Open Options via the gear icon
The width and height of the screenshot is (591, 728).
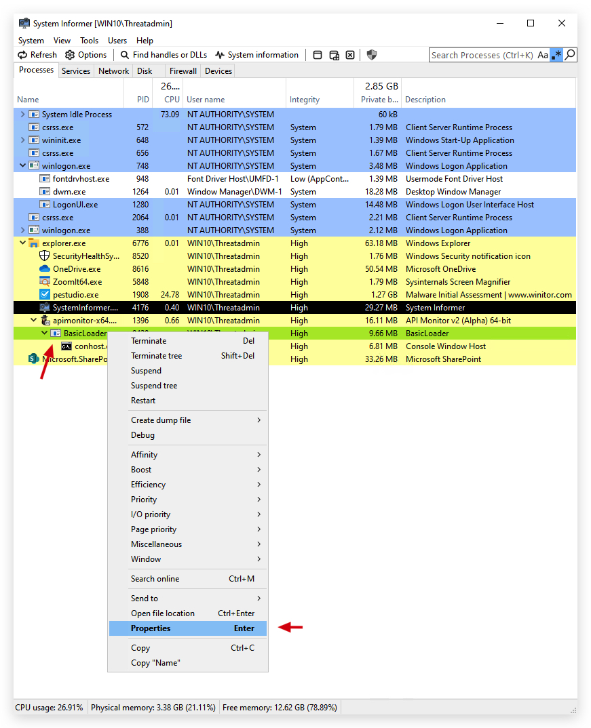click(70, 55)
